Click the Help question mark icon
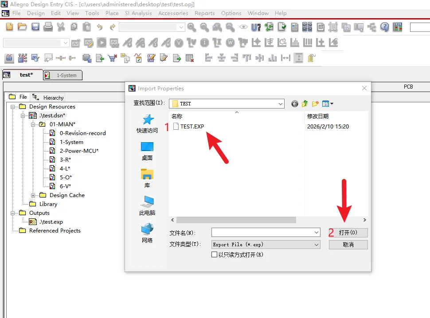430x318 pixels. 385,27
